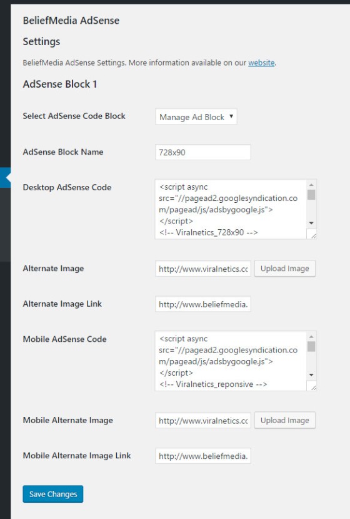The width and height of the screenshot is (350, 519).
Task: Click inside Mobile AdSense Code textarea
Action: pyautogui.click(x=231, y=361)
